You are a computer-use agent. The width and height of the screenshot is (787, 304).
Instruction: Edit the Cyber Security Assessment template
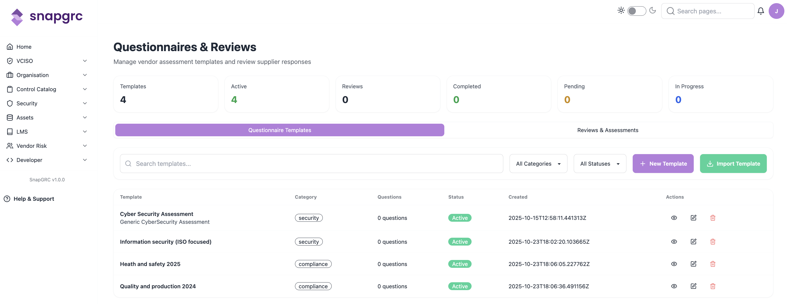(x=693, y=218)
